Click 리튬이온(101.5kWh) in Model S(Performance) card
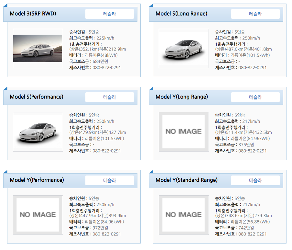Viewport: 292px width, 250px height. coord(104,139)
